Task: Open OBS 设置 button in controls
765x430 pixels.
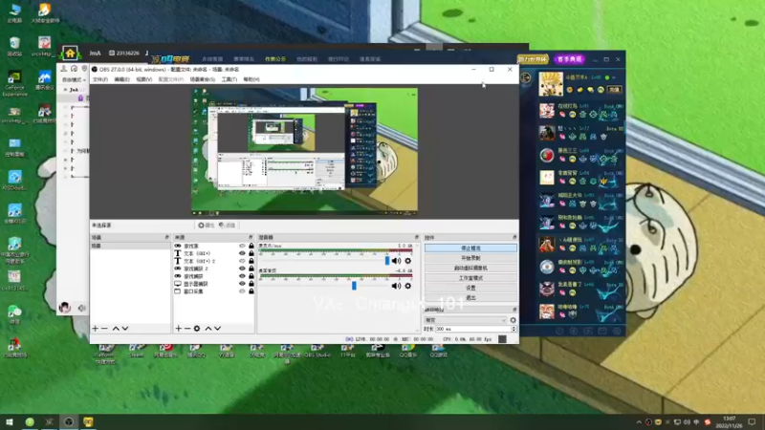Action: pos(470,288)
